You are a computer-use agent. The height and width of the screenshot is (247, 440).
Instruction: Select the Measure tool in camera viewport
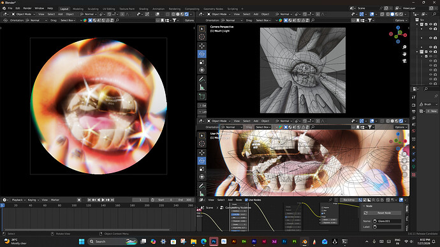click(x=202, y=88)
